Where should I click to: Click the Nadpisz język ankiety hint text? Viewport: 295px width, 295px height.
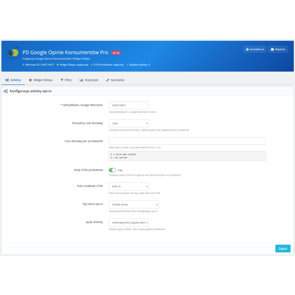(137, 229)
